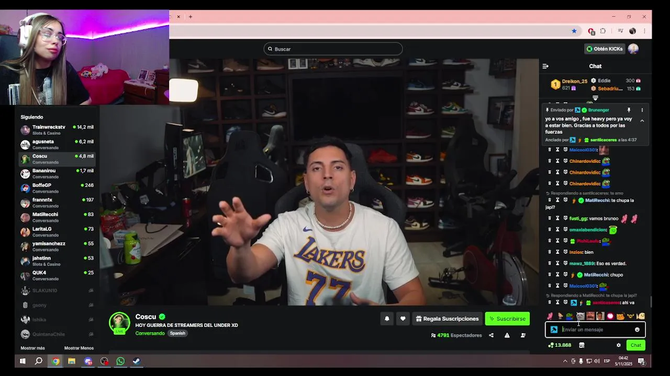Send message with the green Chat button
Image resolution: width=670 pixels, height=376 pixels.
636,345
